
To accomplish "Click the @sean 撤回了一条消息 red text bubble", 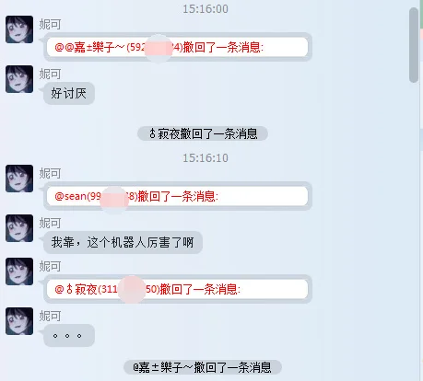I will (178, 196).
